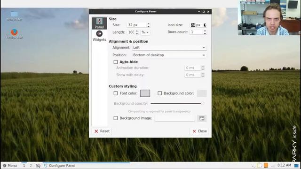Click the quick-launch icon next to workspace 2
This screenshot has width=301, height=169.
click(x=38, y=166)
